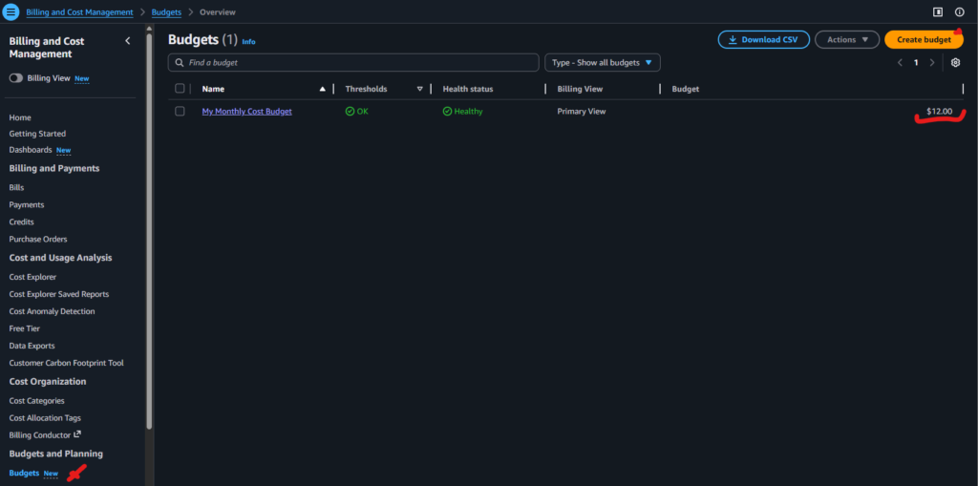
Task: Click the info circle icon at top right
Action: tap(960, 12)
